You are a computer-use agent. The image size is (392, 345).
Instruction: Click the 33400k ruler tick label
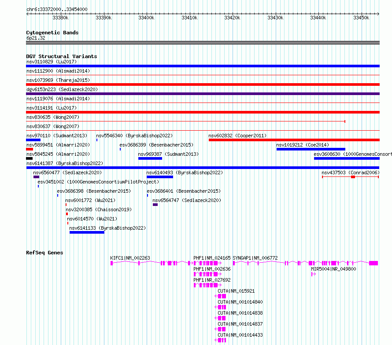click(x=146, y=18)
